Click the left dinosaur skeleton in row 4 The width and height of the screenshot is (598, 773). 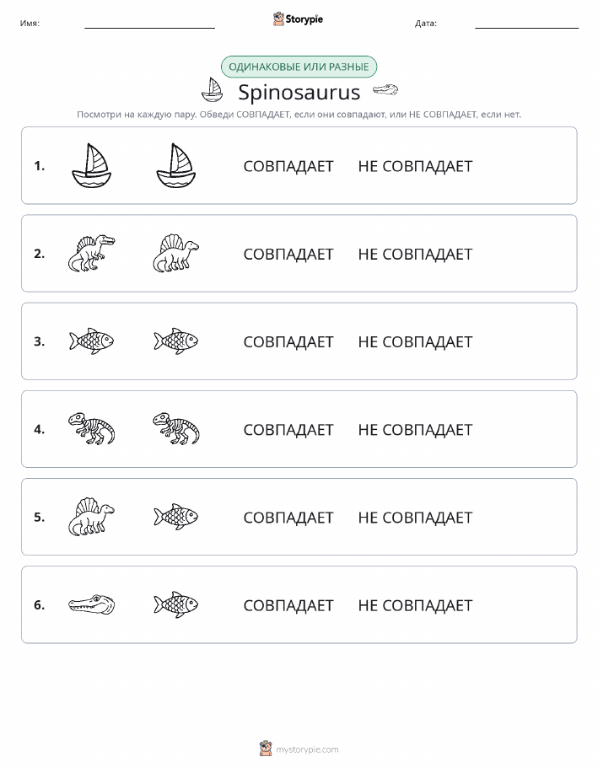[x=92, y=429]
